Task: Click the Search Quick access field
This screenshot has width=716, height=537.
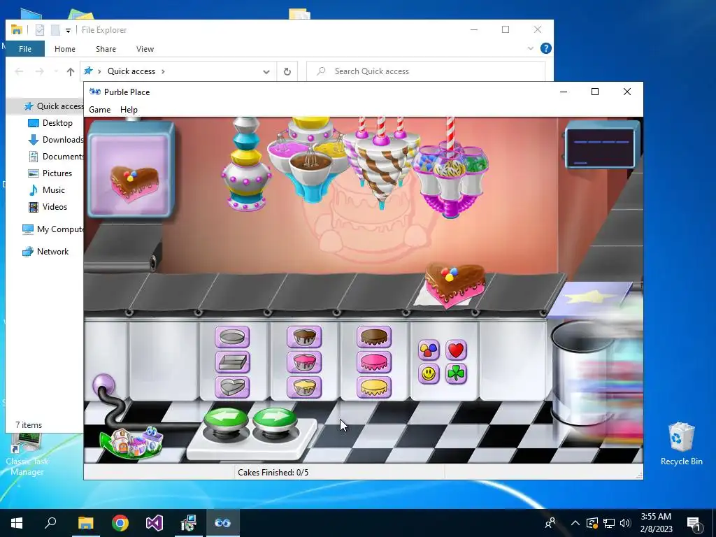Action: 426,71
